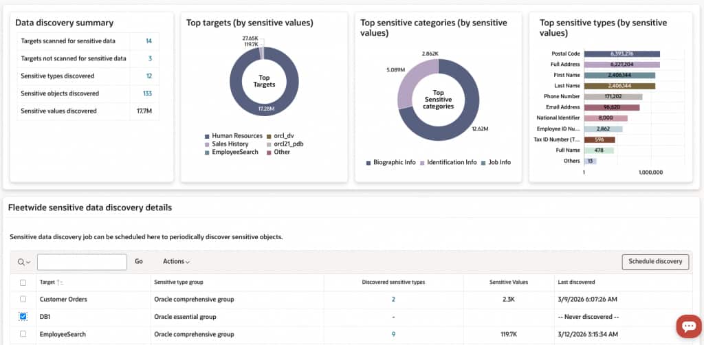704x345 pixels.
Task: Toggle the select-all header checkbox
Action: coord(23,282)
